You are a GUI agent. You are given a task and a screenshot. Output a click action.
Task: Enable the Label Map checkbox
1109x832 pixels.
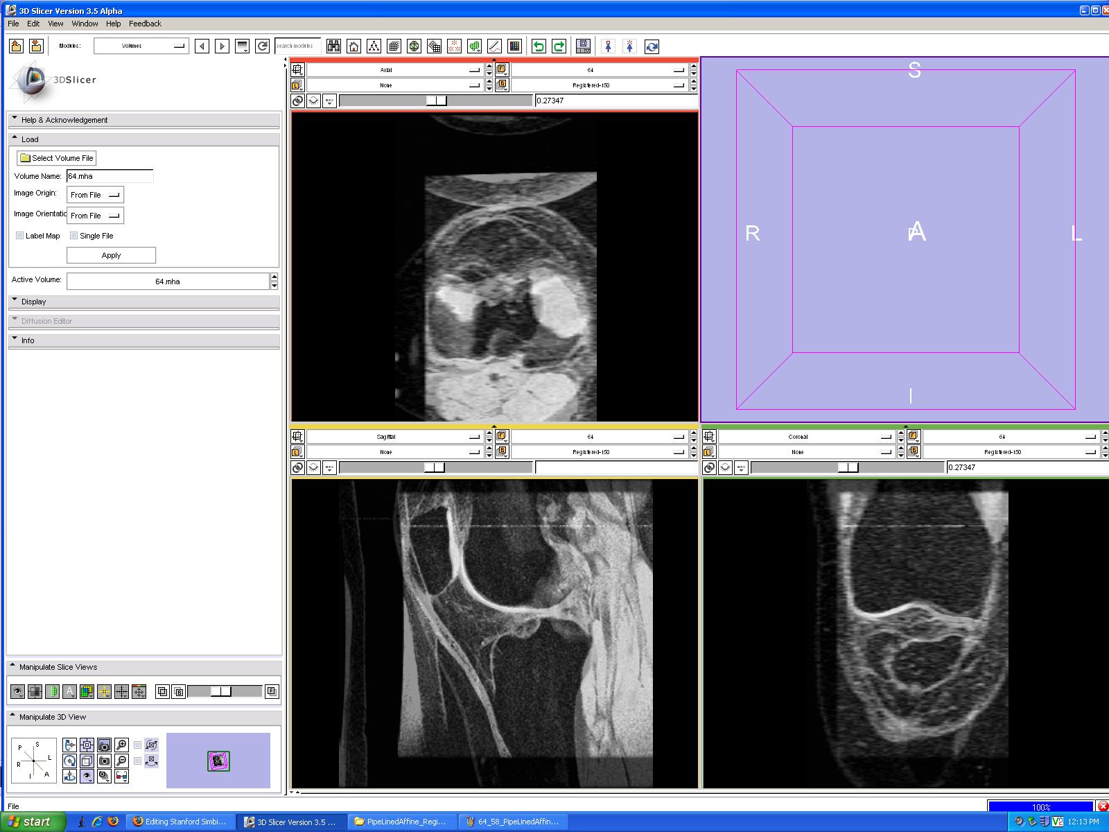coord(20,236)
